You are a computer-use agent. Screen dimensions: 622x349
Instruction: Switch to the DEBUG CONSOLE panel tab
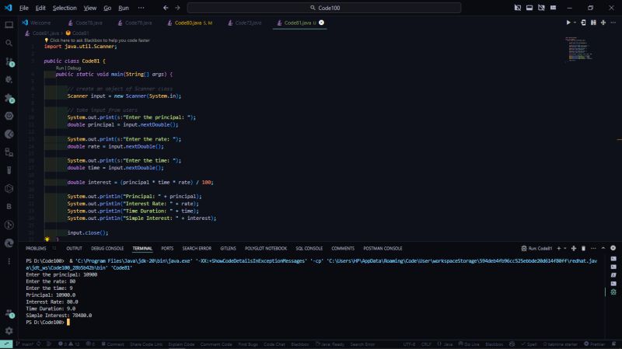coord(107,248)
